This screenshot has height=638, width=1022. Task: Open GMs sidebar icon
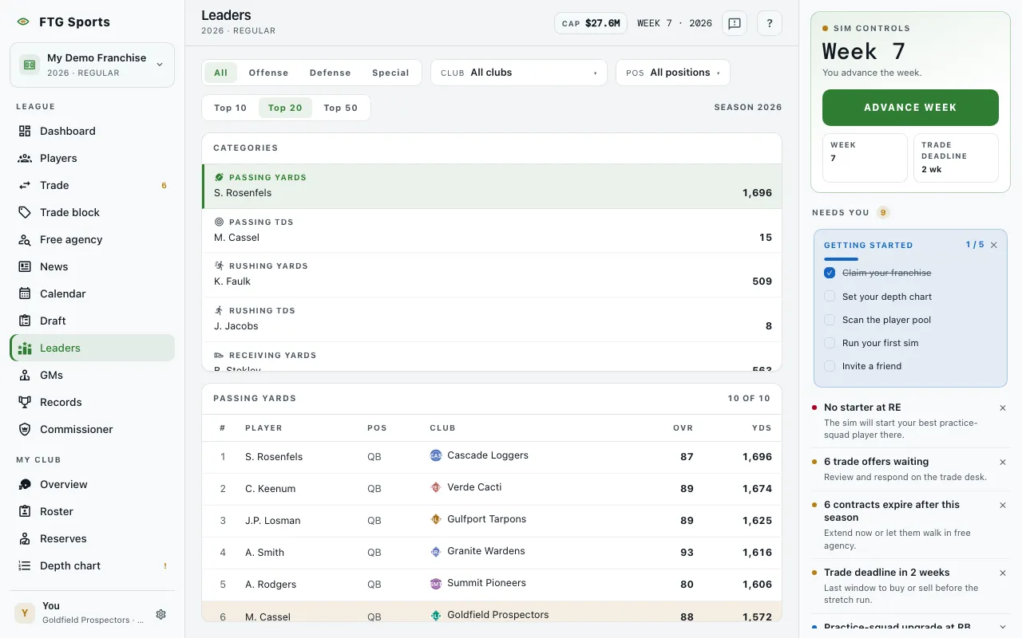point(25,375)
